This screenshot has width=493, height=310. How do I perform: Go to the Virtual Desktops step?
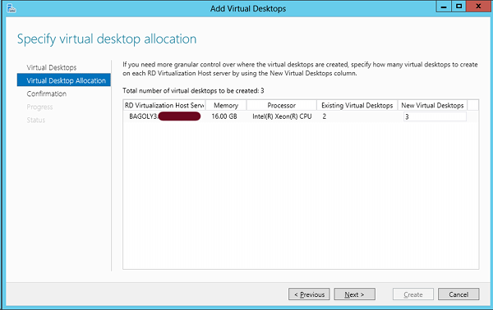[x=52, y=67]
